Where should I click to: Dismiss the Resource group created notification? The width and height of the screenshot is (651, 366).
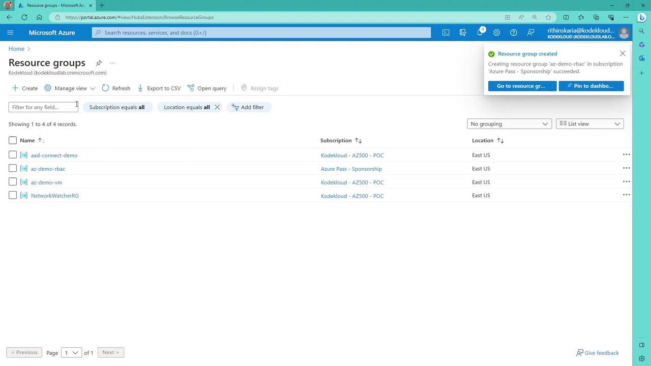point(623,53)
